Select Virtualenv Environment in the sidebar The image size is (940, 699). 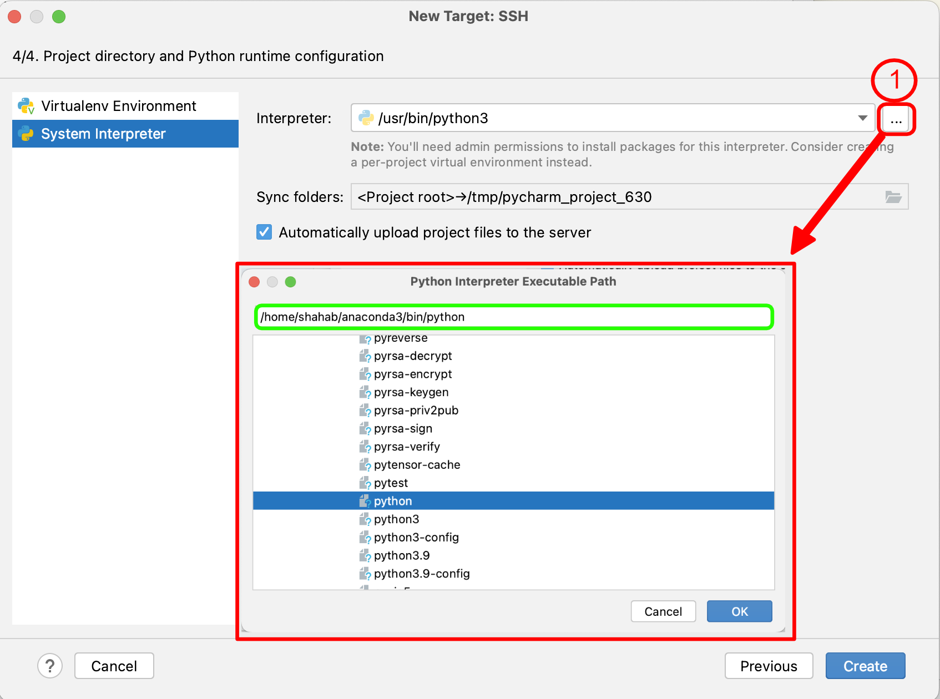[x=118, y=106]
